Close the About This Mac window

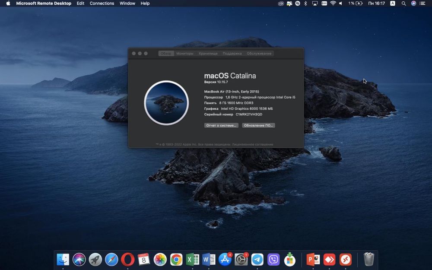(x=134, y=54)
